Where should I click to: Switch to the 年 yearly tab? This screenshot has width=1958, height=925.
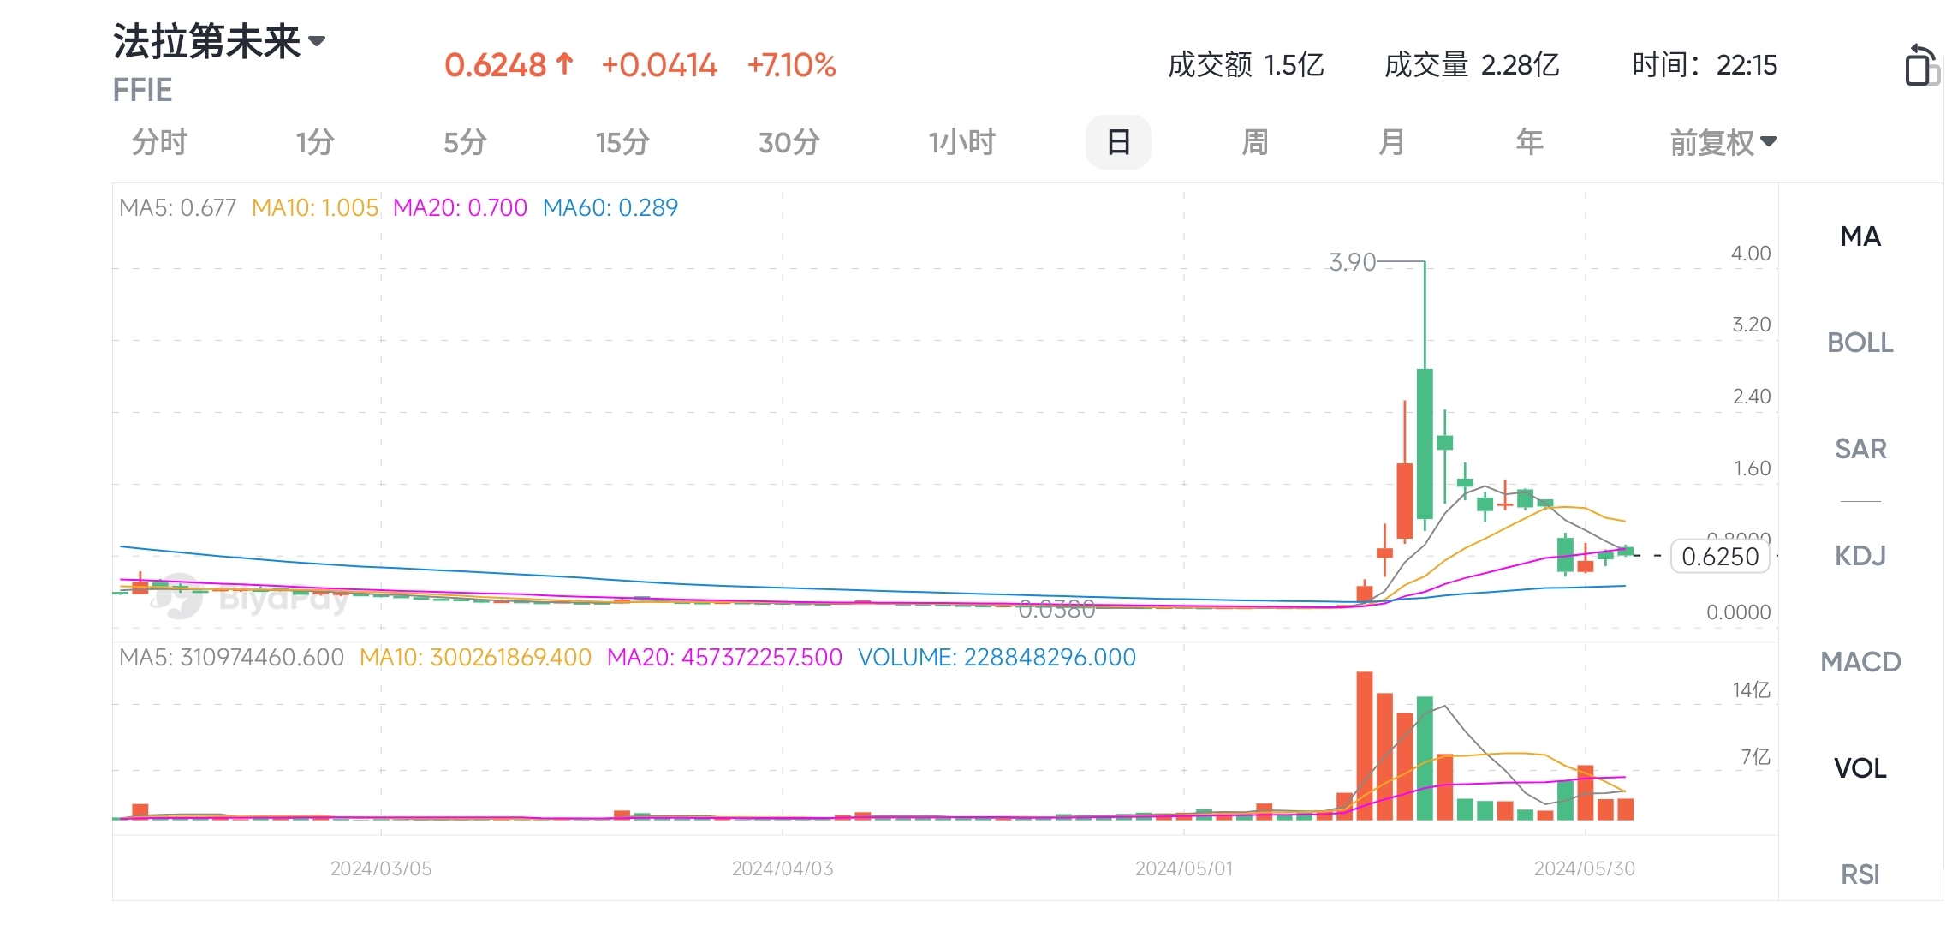(1530, 142)
